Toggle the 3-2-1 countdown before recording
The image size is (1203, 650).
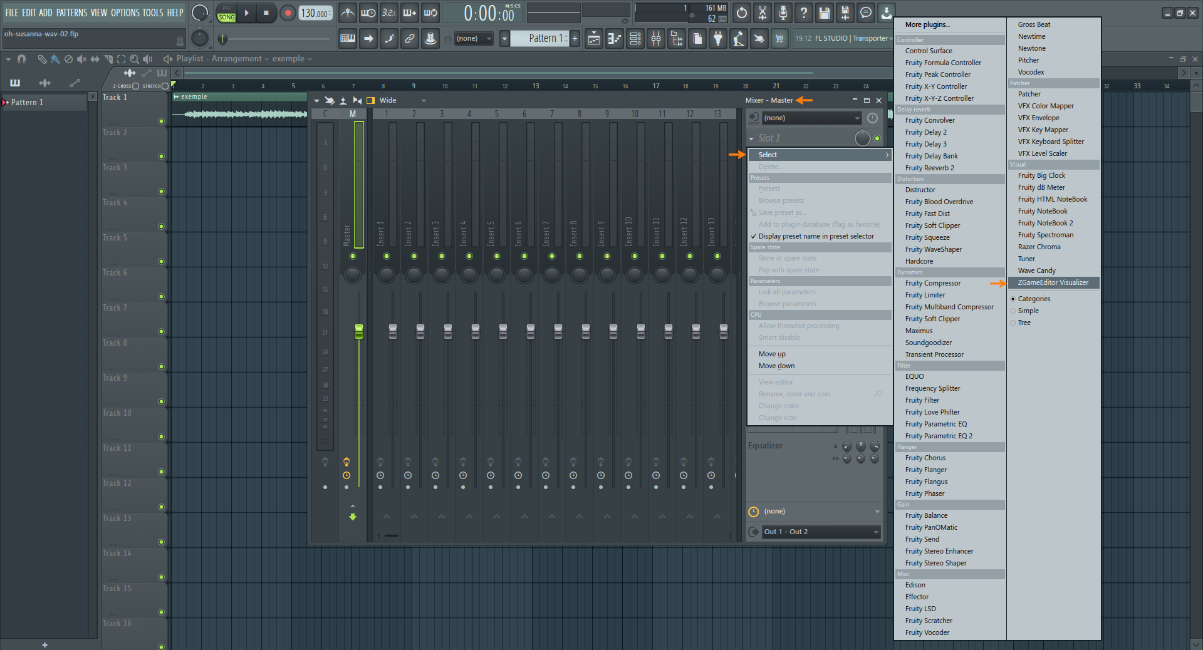[388, 13]
